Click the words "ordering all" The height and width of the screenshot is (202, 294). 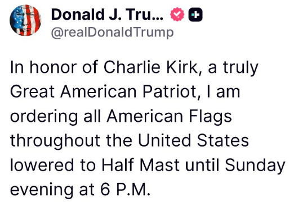55,116
